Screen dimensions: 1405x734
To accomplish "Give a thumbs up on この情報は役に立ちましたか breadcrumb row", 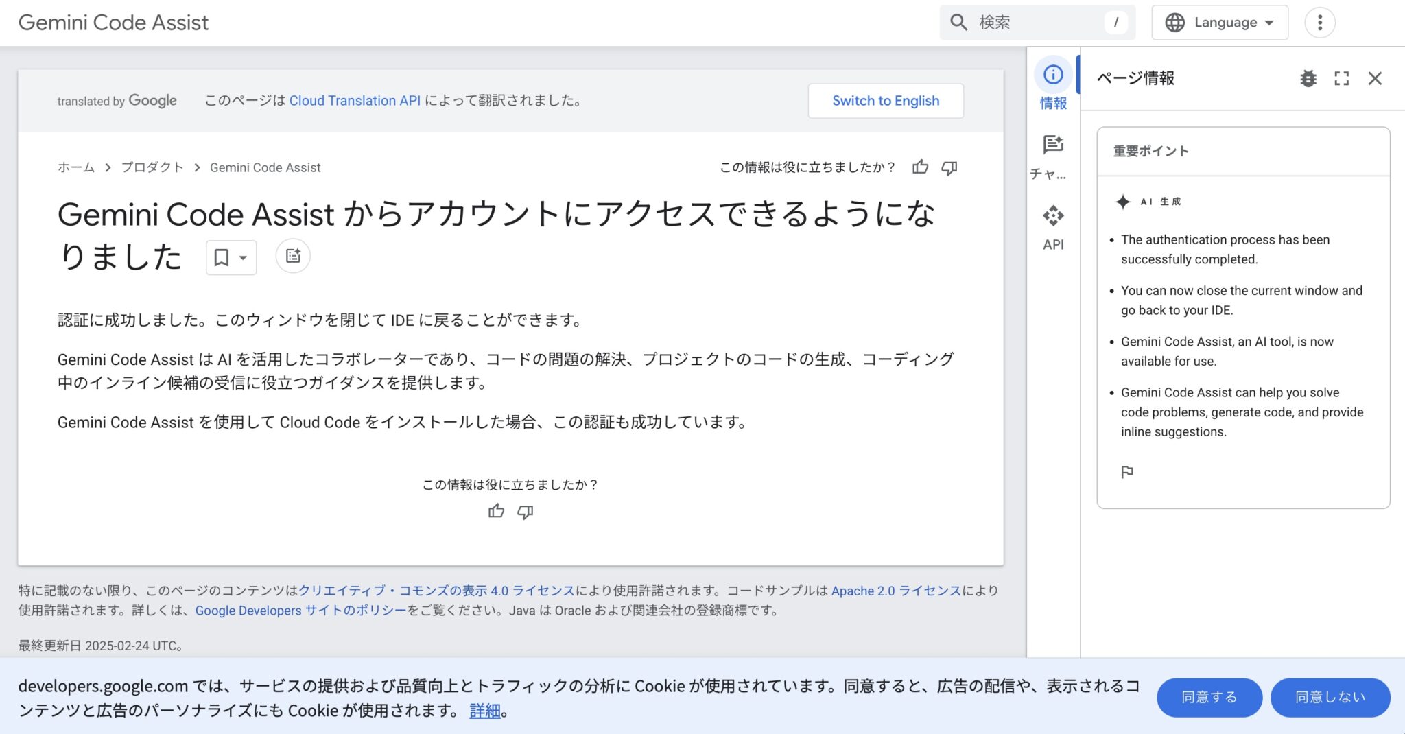I will tap(920, 167).
